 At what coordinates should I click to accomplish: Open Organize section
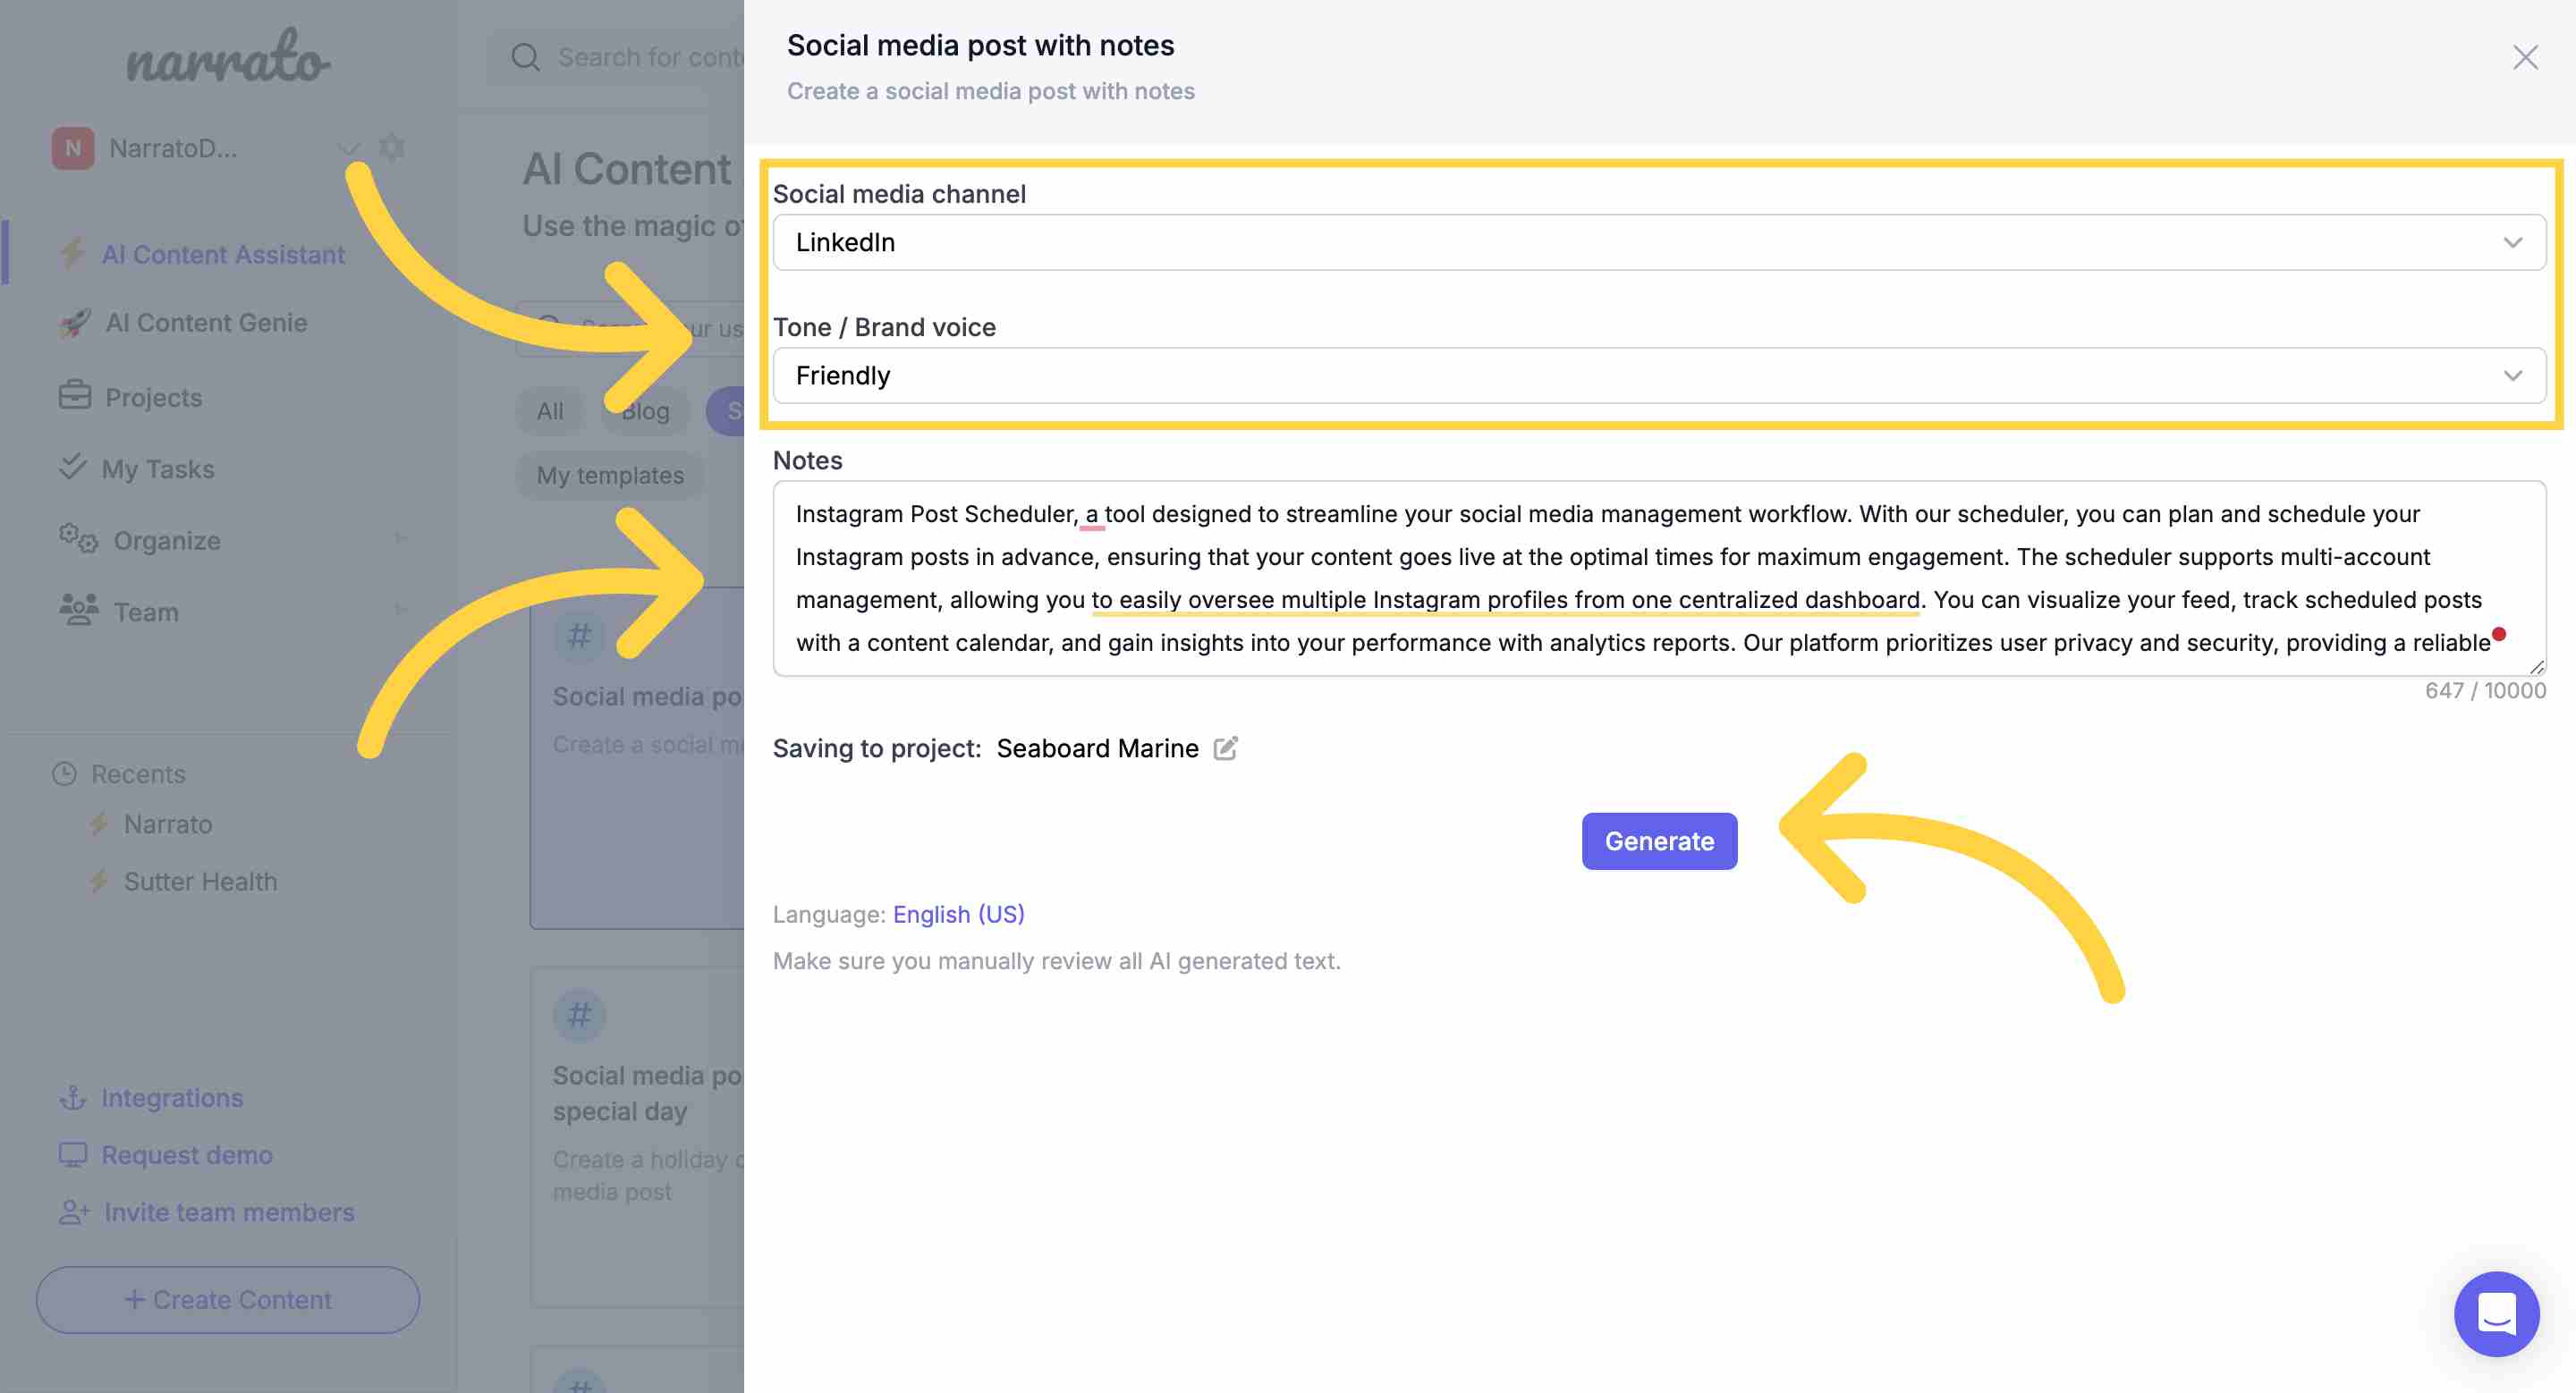point(167,541)
